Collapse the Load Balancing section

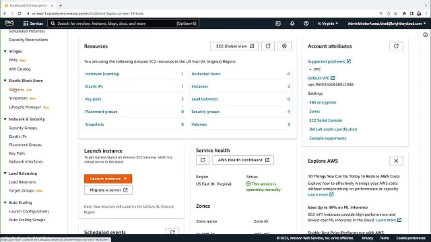pyautogui.click(x=5, y=173)
